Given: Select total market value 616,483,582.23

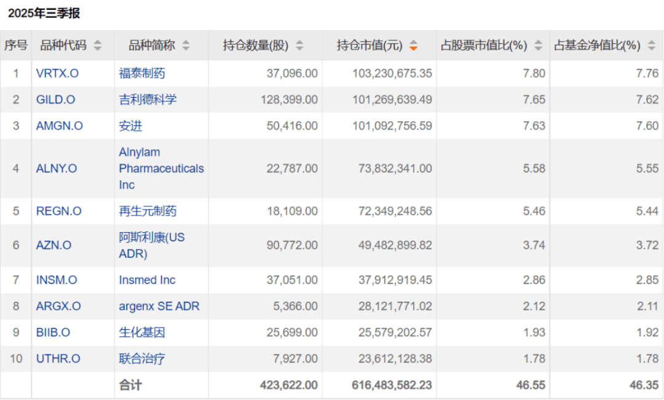Looking at the screenshot, I should coord(392,385).
